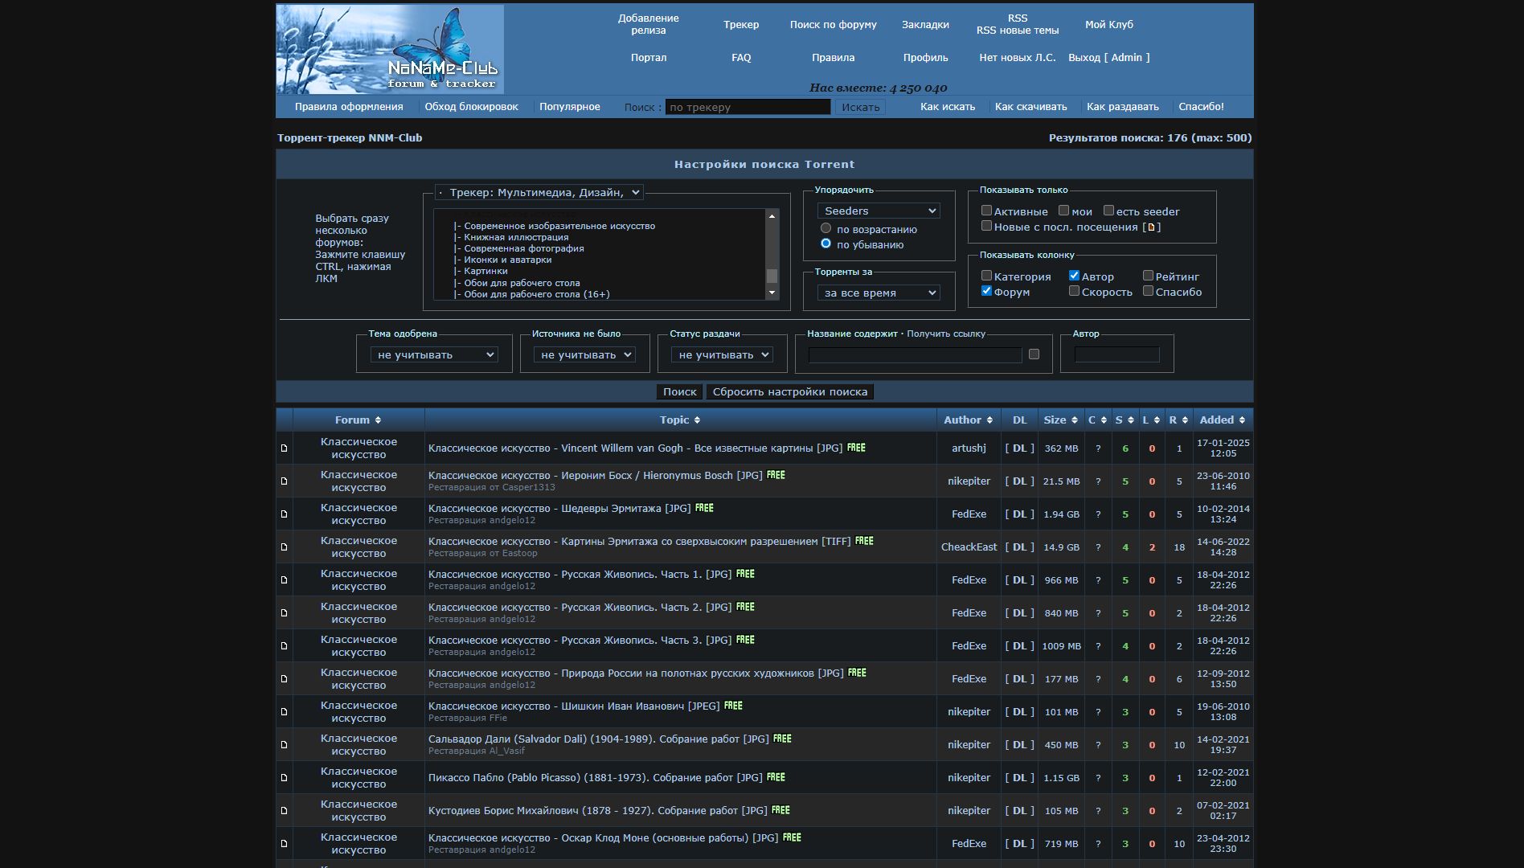
Task: Open topic icon for Сальвадор Дали row
Action: 284,745
